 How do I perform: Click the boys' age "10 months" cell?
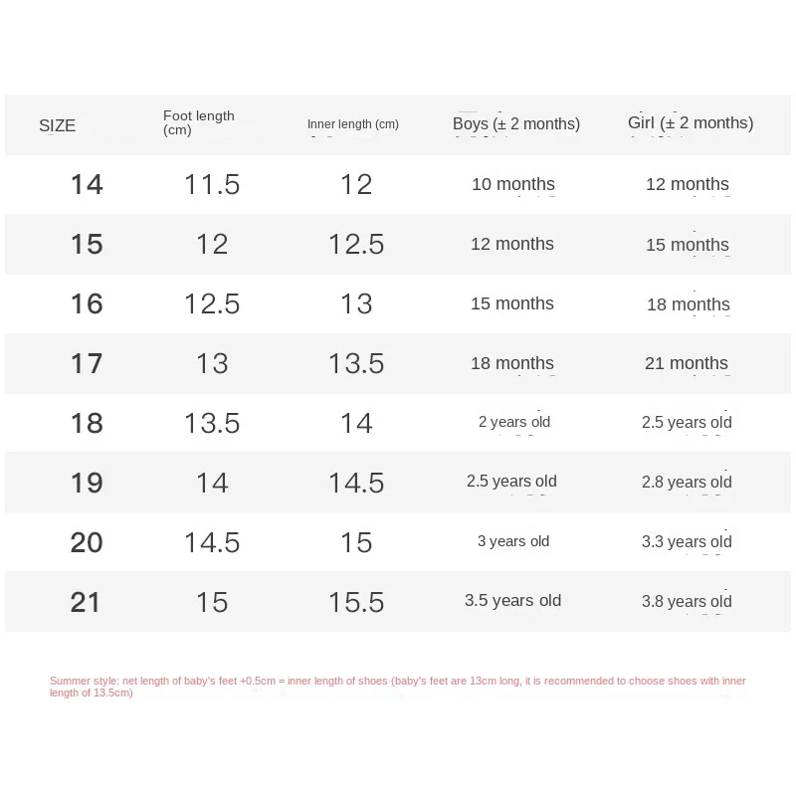[513, 184]
